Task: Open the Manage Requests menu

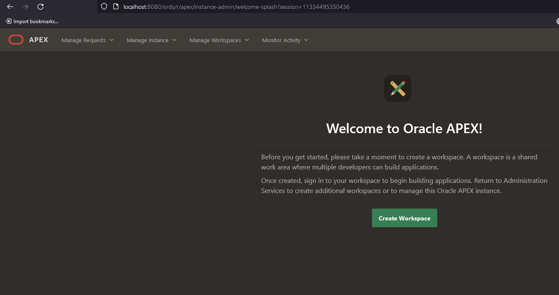Action: 88,40
